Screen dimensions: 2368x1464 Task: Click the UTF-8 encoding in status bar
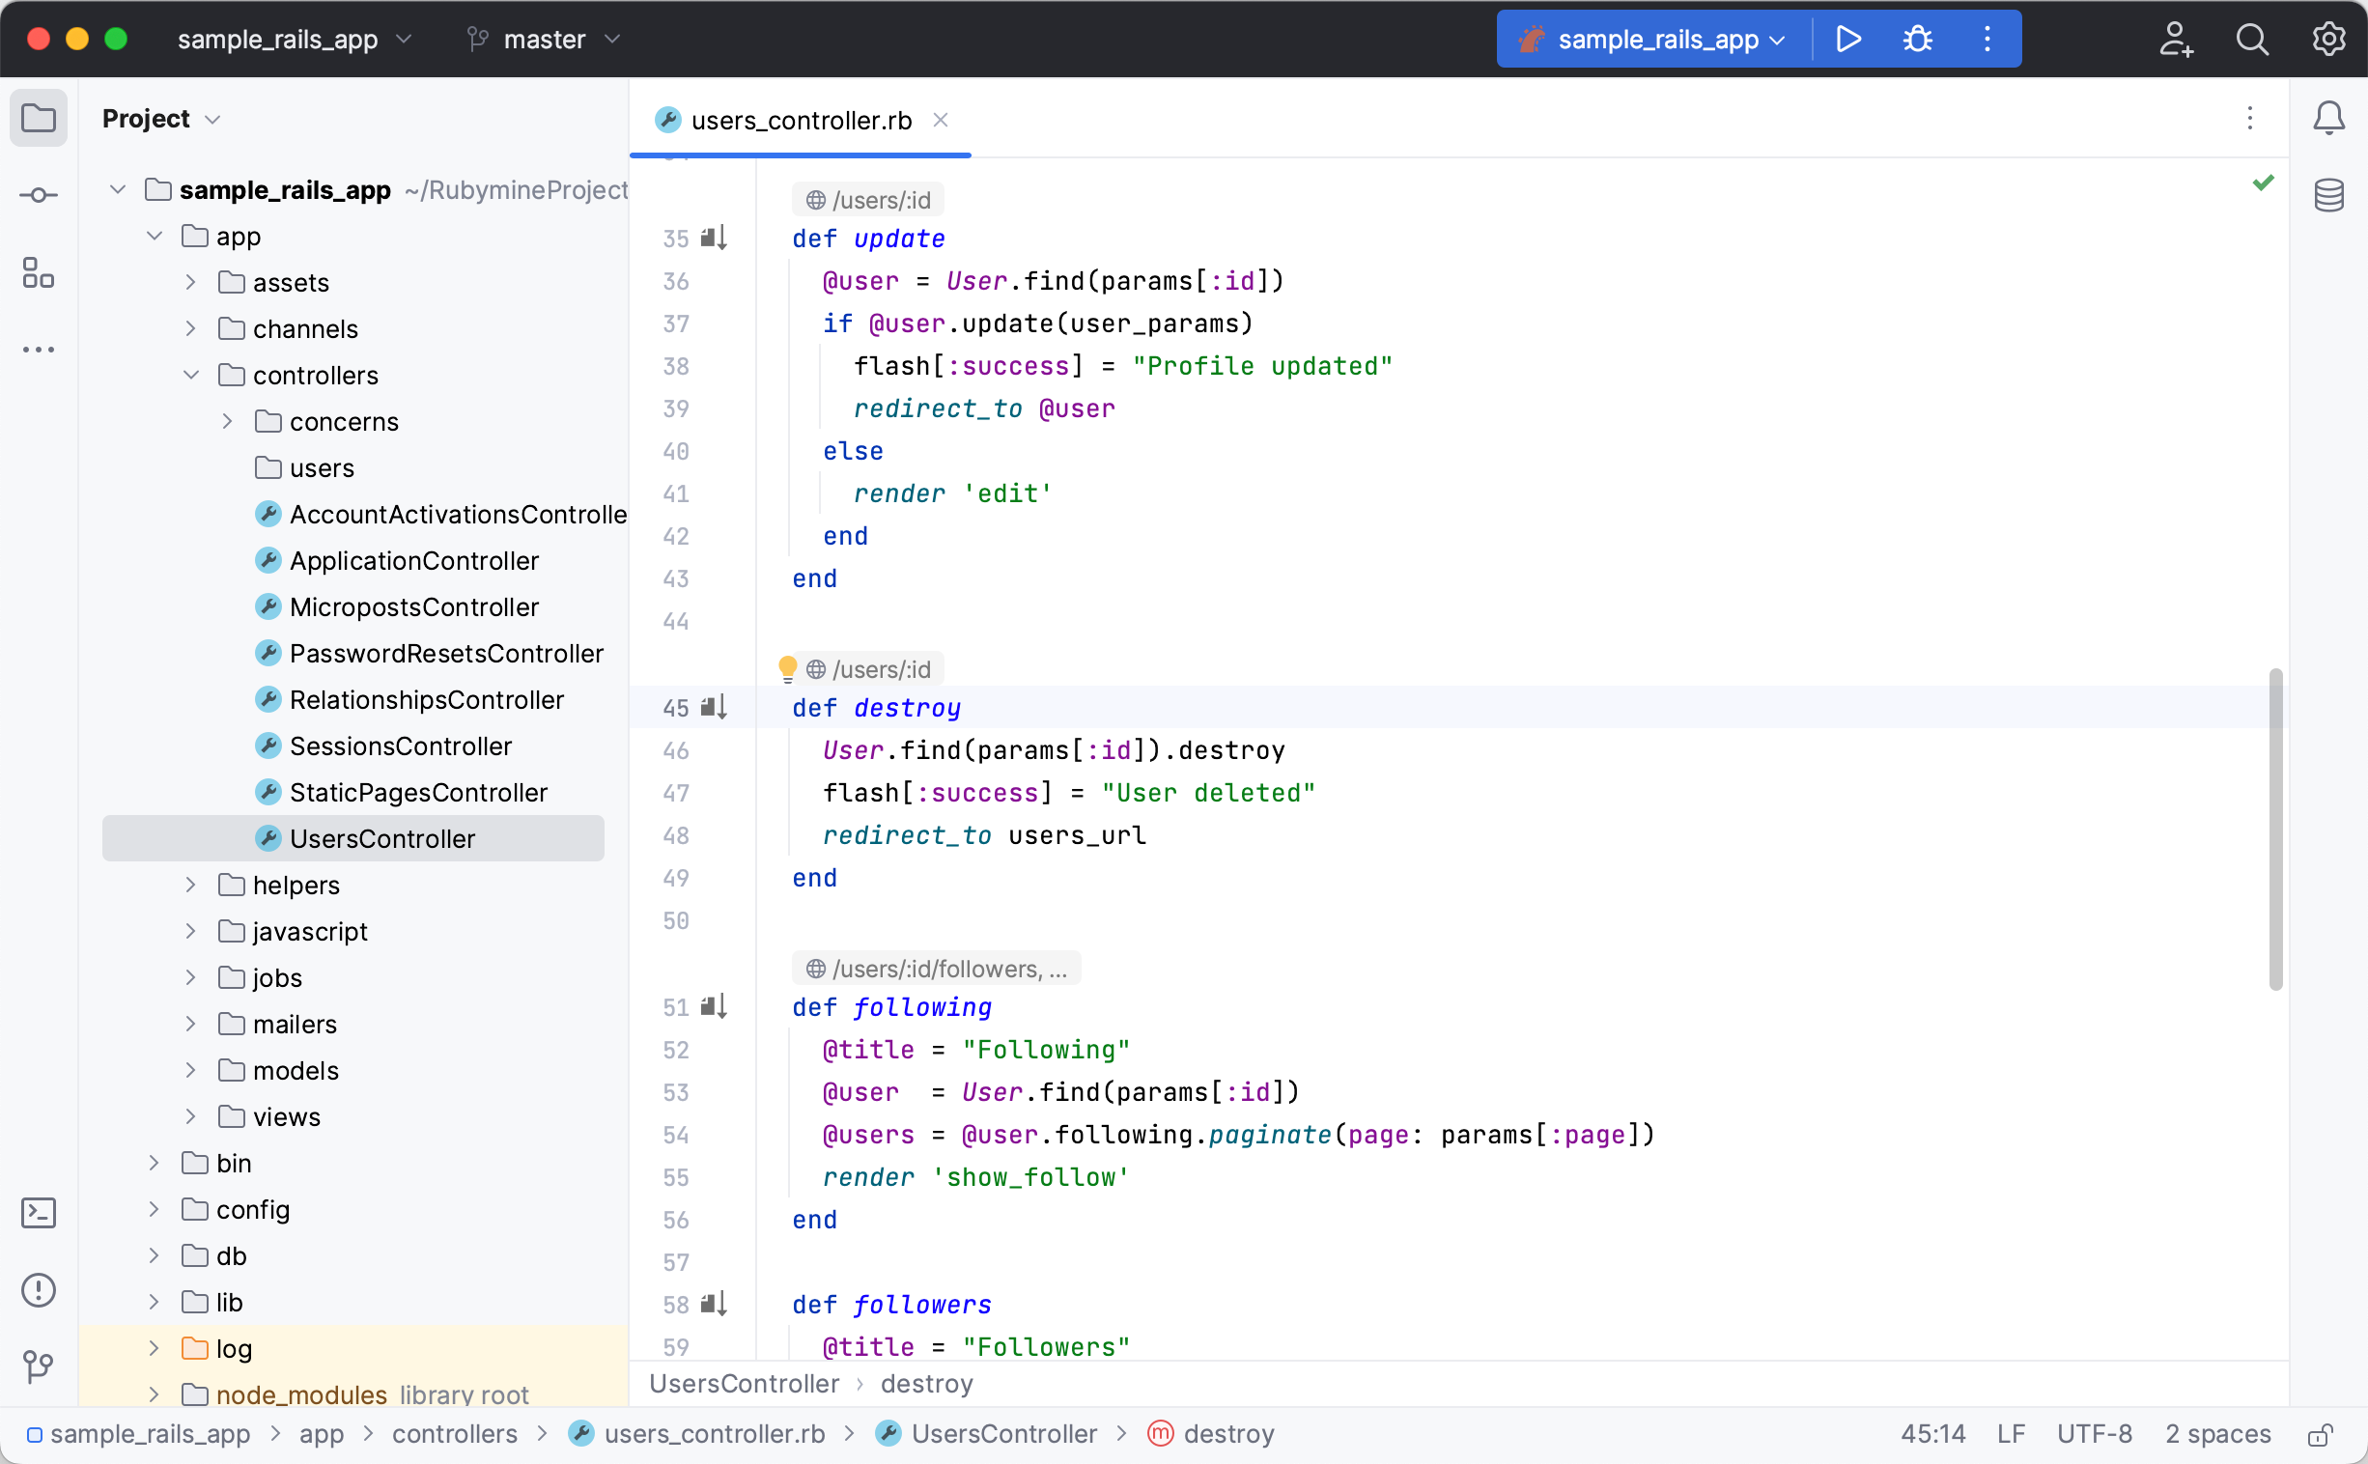(2094, 1434)
